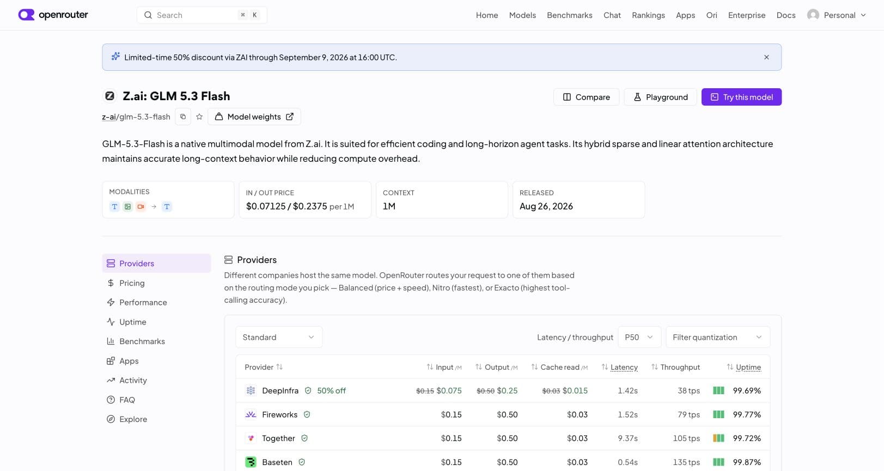Click the Fireworks uptime bars indicator
The image size is (884, 471).
tap(718, 414)
